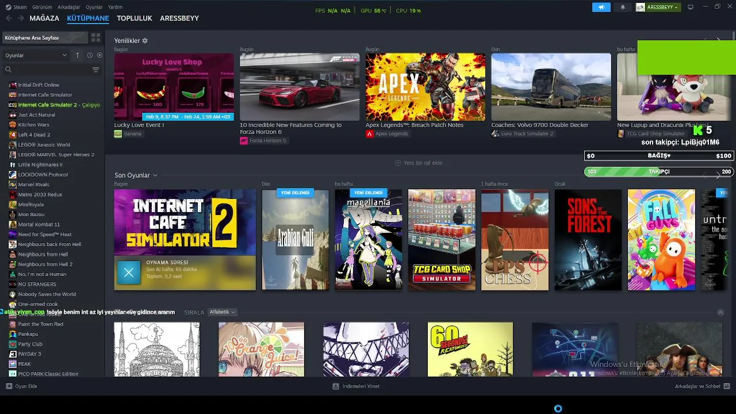Image resolution: width=736 pixels, height=414 pixels.
Task: Click the X stop button on Internet Cafe Simulator 2
Action: point(128,273)
